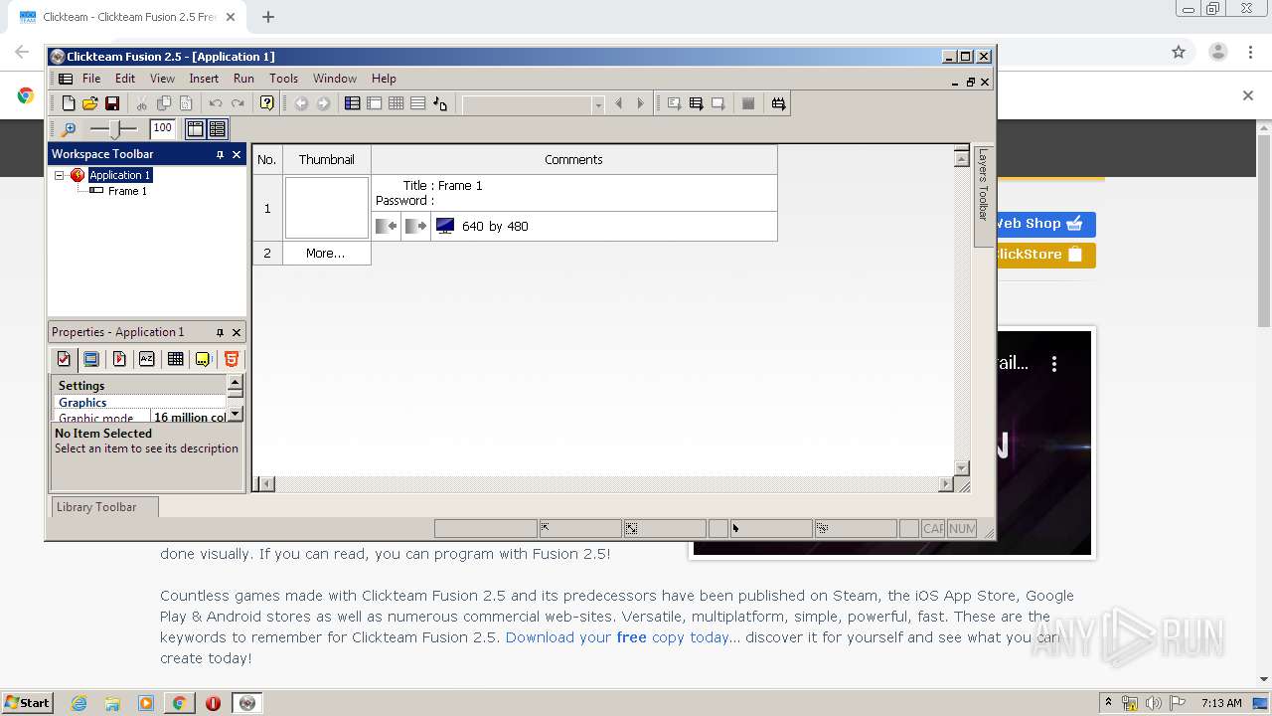
Task: Click the Redo arrow icon
Action: (x=238, y=103)
